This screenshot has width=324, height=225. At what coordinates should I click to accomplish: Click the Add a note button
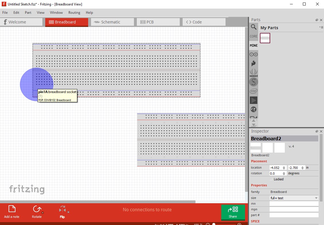coord(11,212)
